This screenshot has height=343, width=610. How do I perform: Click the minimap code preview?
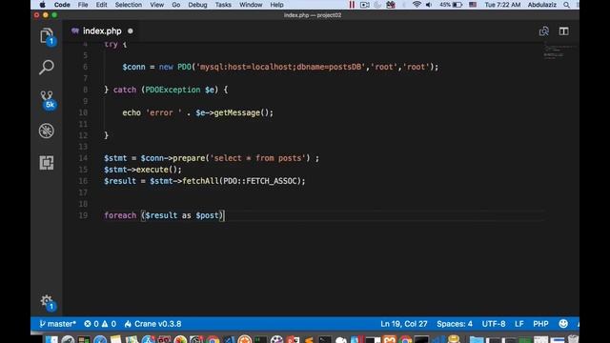pyautogui.click(x=559, y=51)
